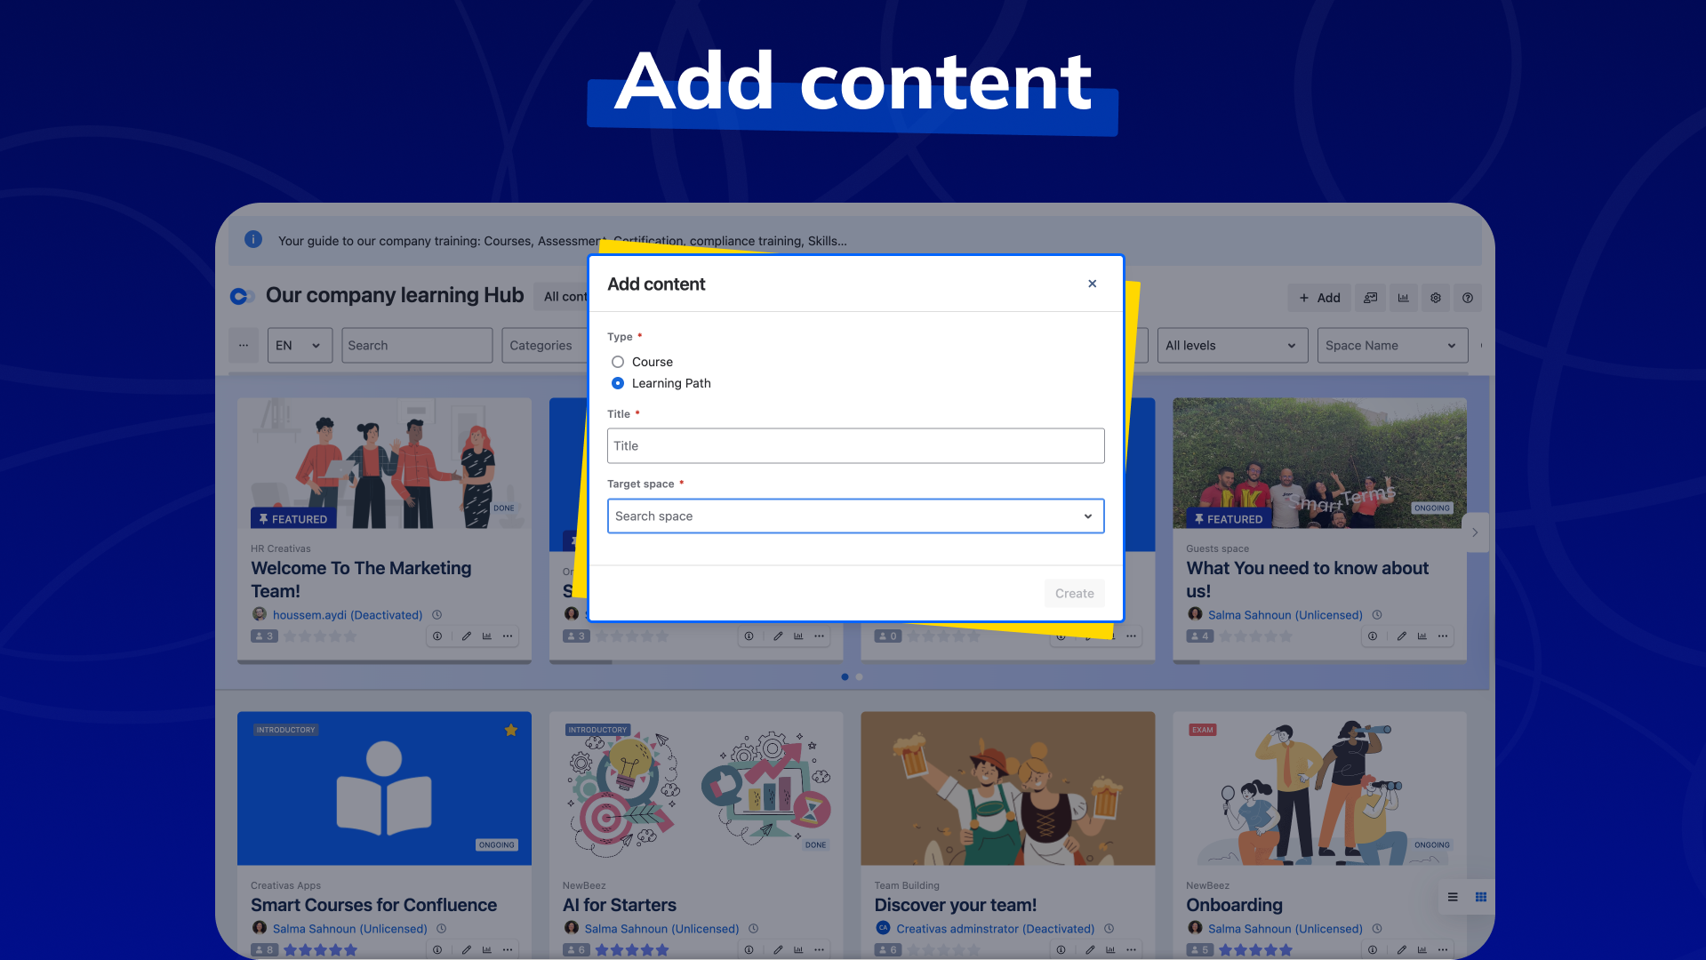
Task: Close the Add content dialog
Action: [1093, 284]
